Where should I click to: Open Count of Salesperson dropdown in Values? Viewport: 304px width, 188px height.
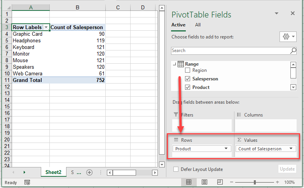(291, 149)
